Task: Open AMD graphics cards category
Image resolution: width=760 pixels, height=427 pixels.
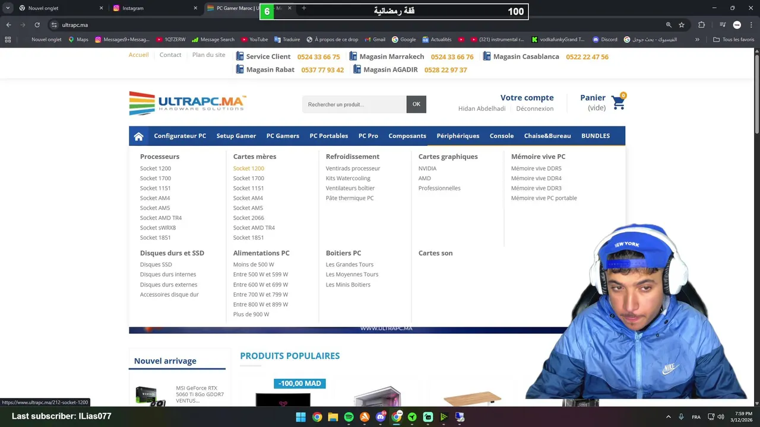Action: click(425, 179)
